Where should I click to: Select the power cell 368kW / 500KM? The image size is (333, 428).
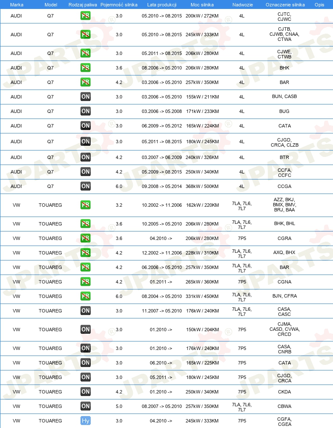pos(202,186)
